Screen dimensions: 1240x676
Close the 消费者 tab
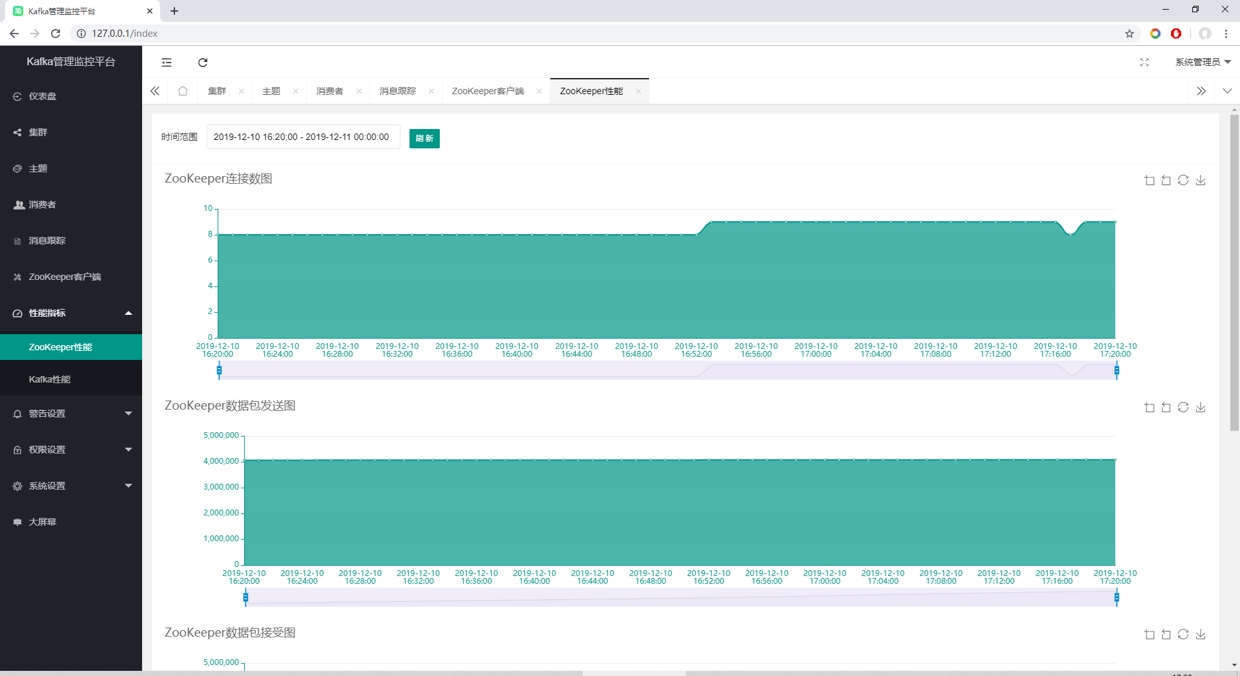coord(359,91)
